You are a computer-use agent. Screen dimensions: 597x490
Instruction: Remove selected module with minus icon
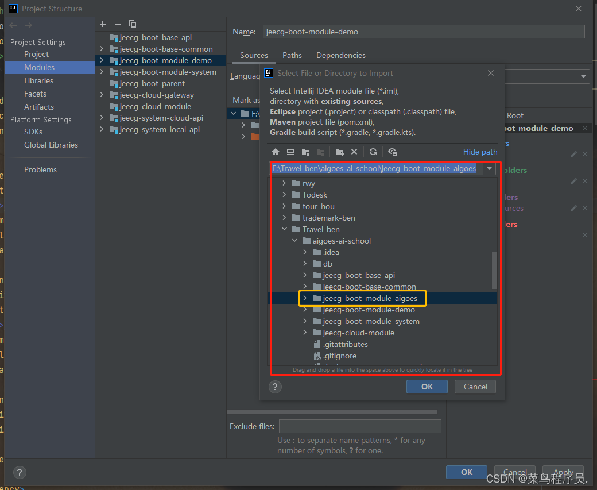click(x=118, y=24)
